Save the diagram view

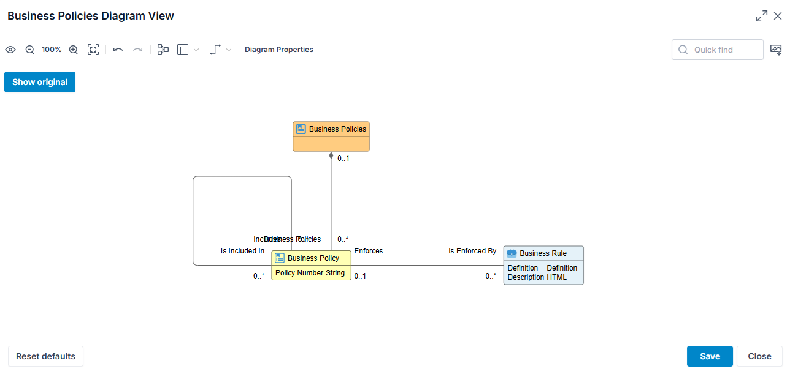(710, 356)
